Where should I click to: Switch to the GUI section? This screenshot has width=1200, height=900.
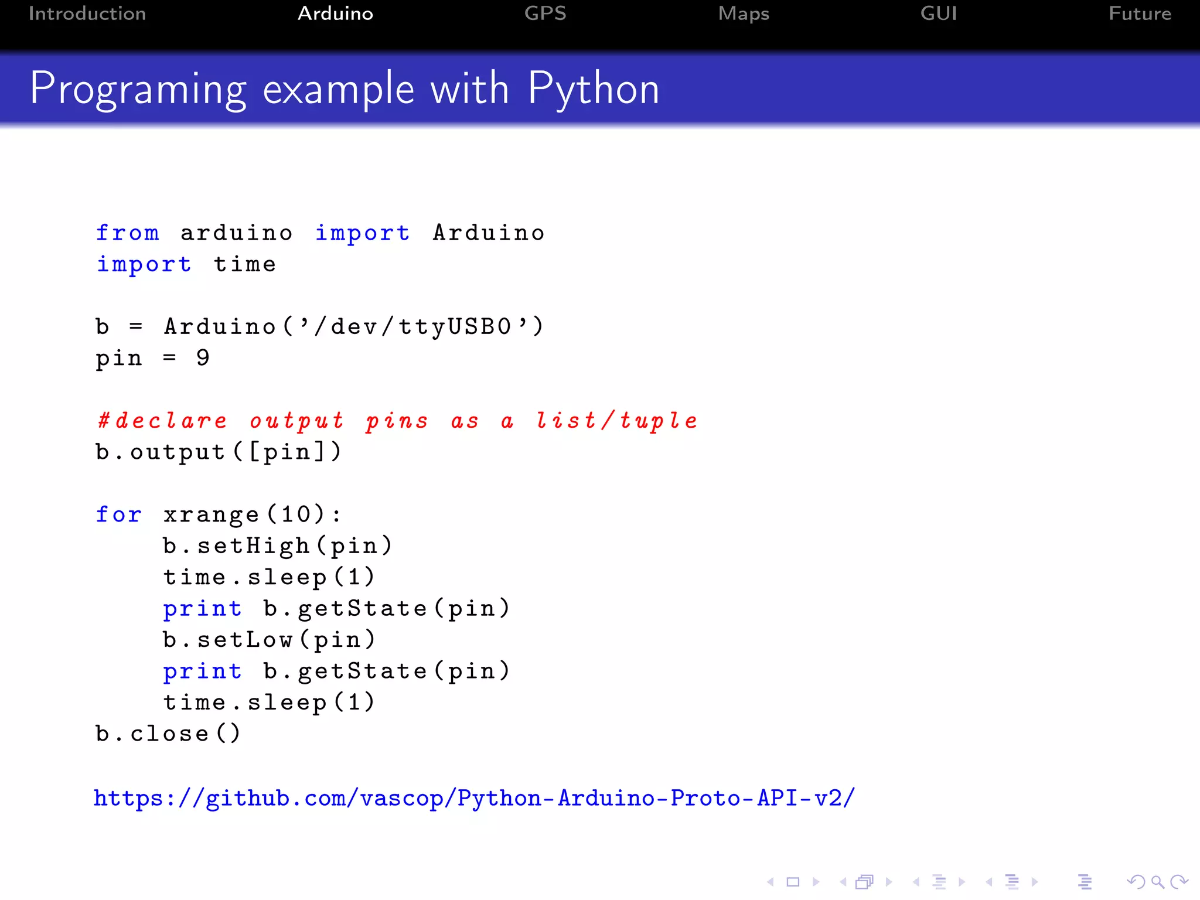pyautogui.click(x=938, y=13)
